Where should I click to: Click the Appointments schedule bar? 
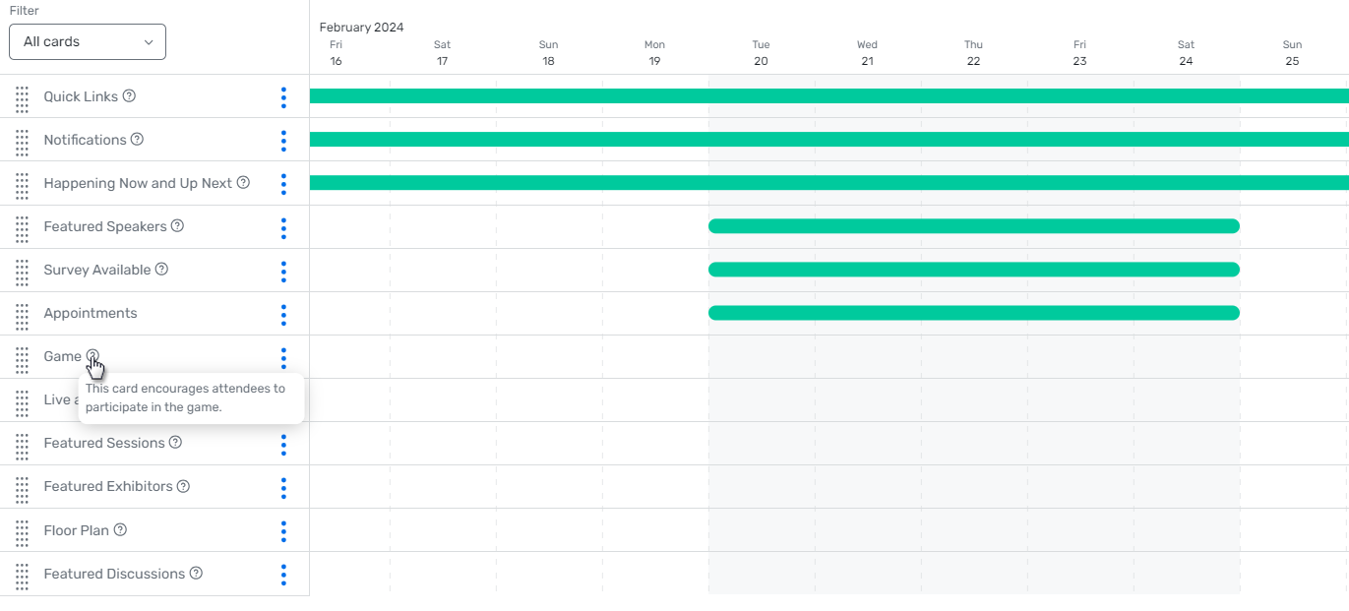[973, 312]
